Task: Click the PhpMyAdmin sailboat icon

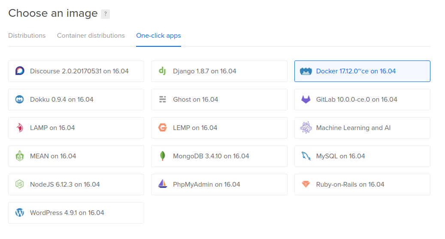Action: (163, 184)
